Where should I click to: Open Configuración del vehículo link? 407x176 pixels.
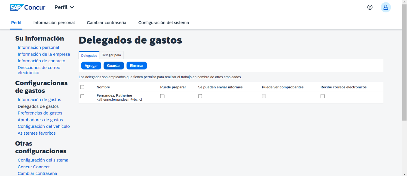click(x=44, y=126)
